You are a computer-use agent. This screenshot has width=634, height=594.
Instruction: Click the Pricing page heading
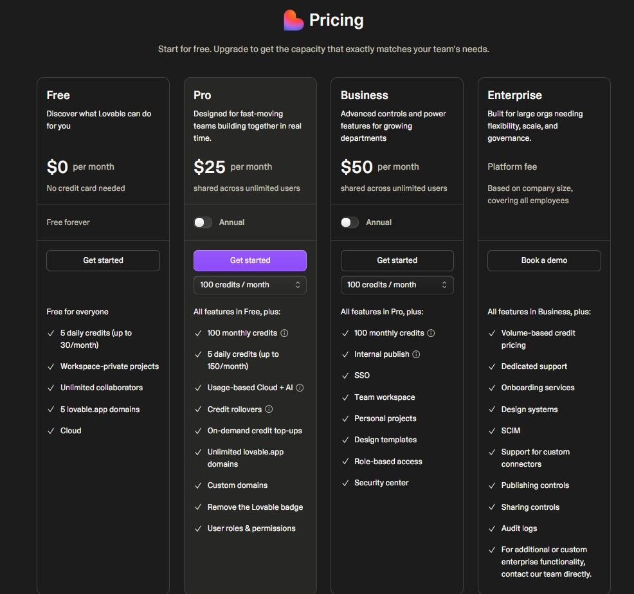tap(336, 20)
